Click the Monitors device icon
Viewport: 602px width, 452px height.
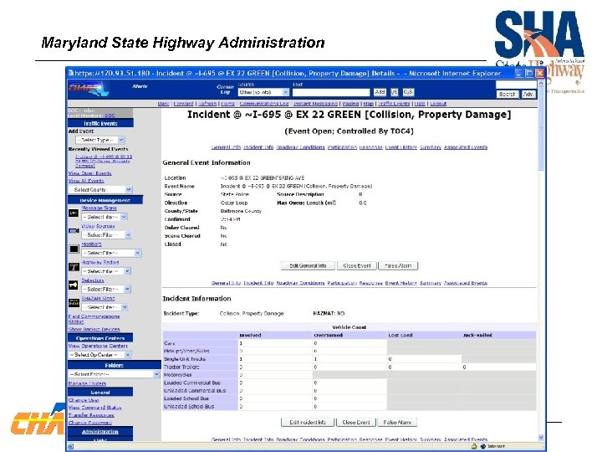click(x=74, y=249)
